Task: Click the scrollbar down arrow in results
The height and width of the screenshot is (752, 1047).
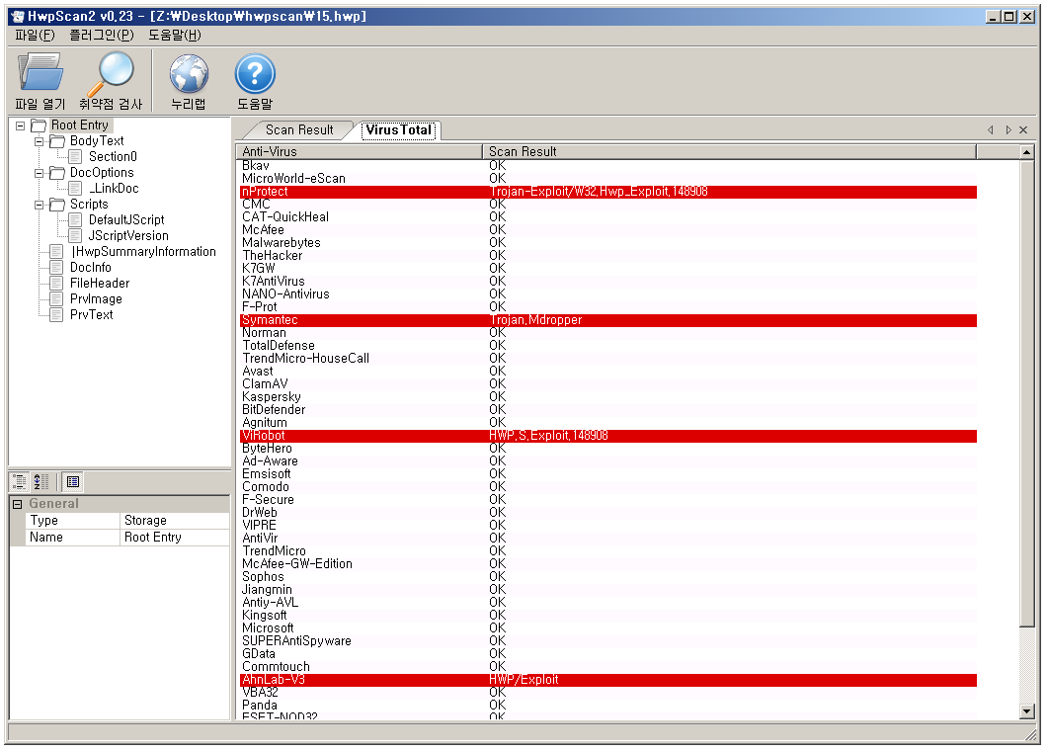Action: [1026, 710]
